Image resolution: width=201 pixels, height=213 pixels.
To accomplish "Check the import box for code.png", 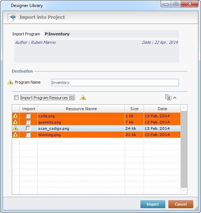I will pyautogui.click(x=28, y=116).
